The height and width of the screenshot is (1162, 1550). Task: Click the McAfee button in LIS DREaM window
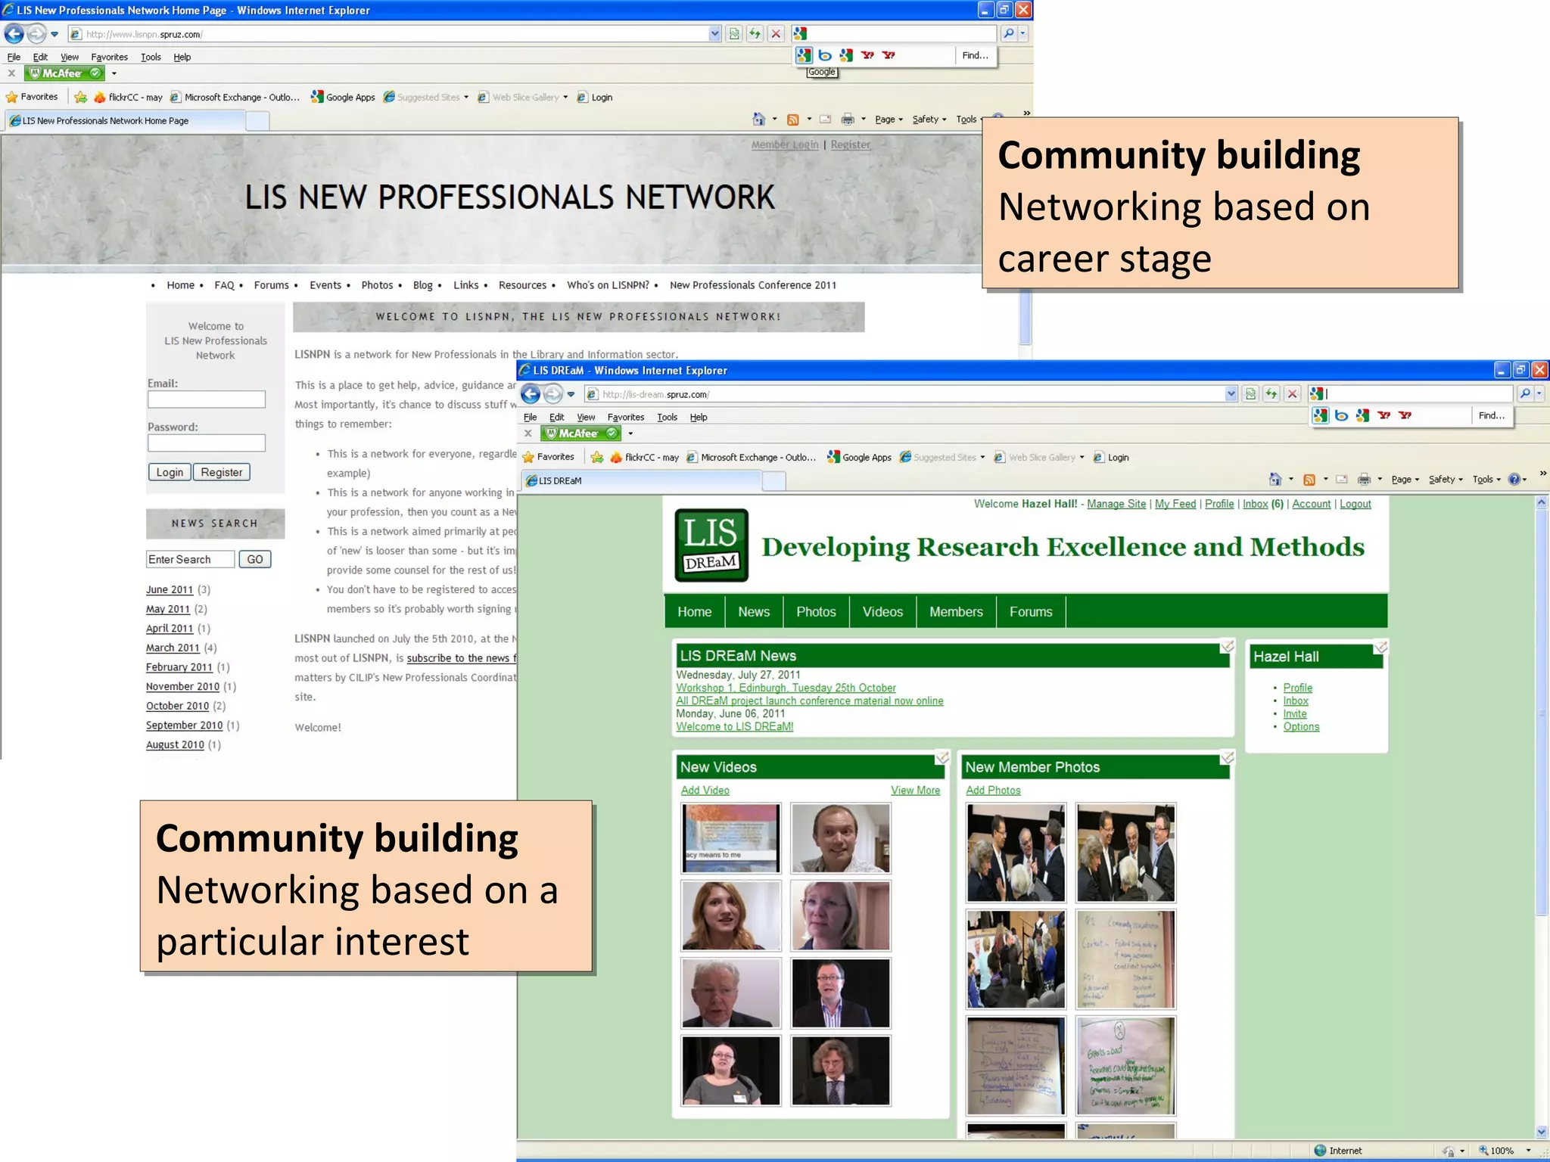tap(580, 433)
